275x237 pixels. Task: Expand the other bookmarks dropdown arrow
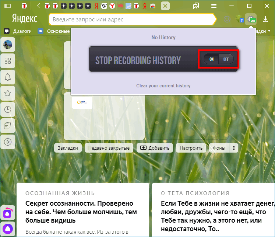point(269,31)
